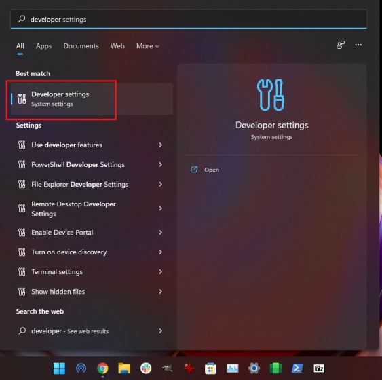Switch to the Web filter tab

click(117, 46)
